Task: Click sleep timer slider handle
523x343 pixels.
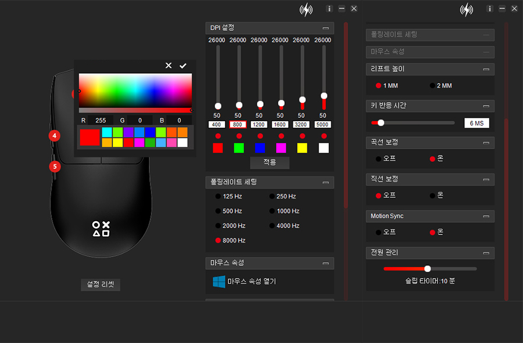Action: point(427,269)
